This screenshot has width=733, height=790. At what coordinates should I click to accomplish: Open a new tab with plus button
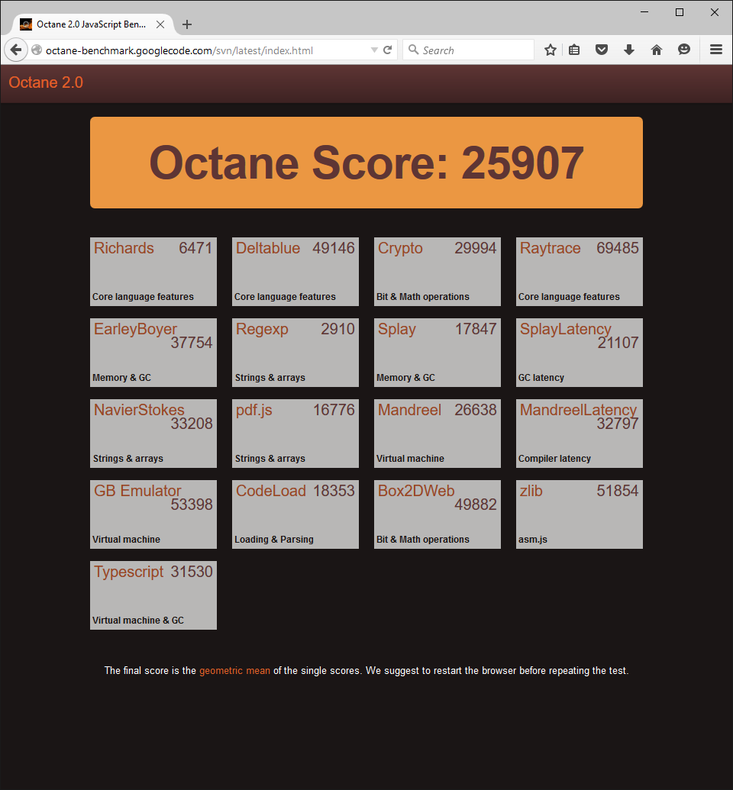coord(187,24)
